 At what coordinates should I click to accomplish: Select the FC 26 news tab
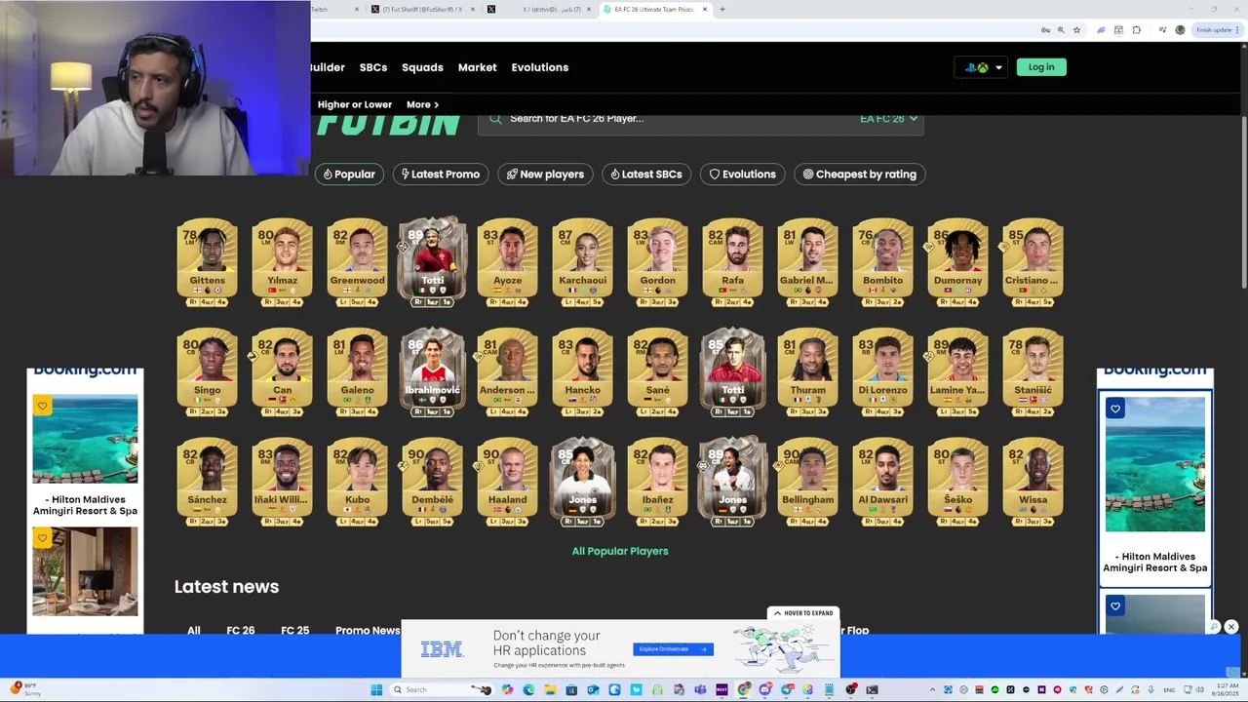pos(241,630)
